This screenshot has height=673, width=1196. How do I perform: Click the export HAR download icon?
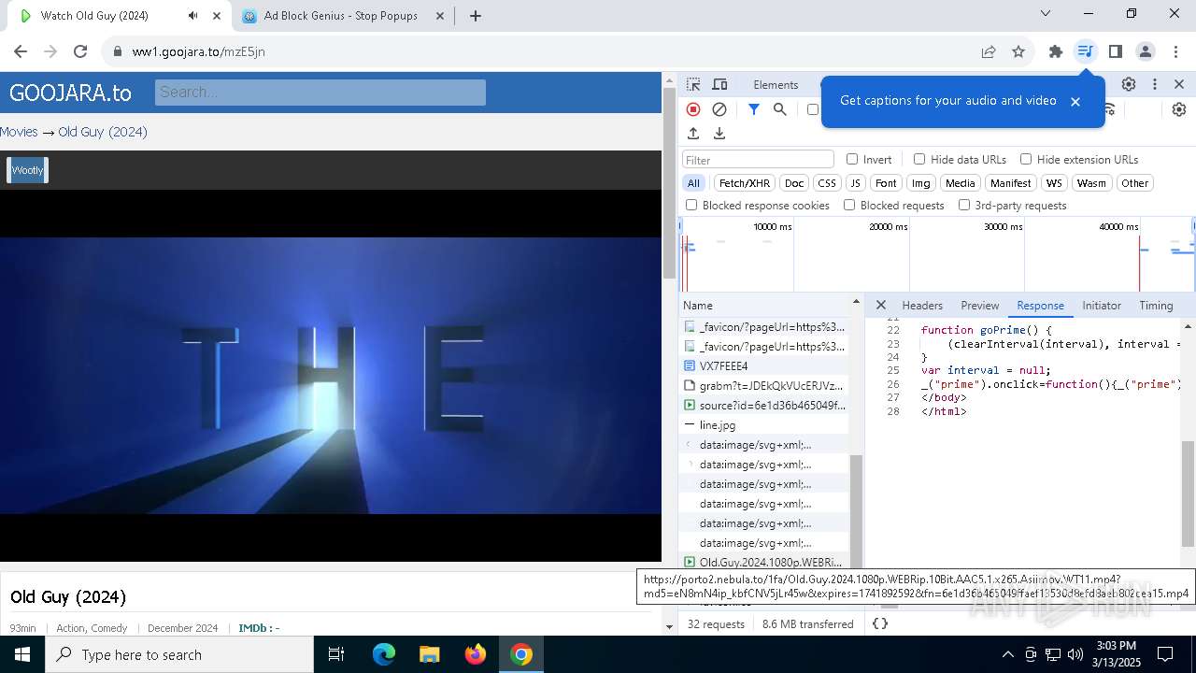pos(719,134)
